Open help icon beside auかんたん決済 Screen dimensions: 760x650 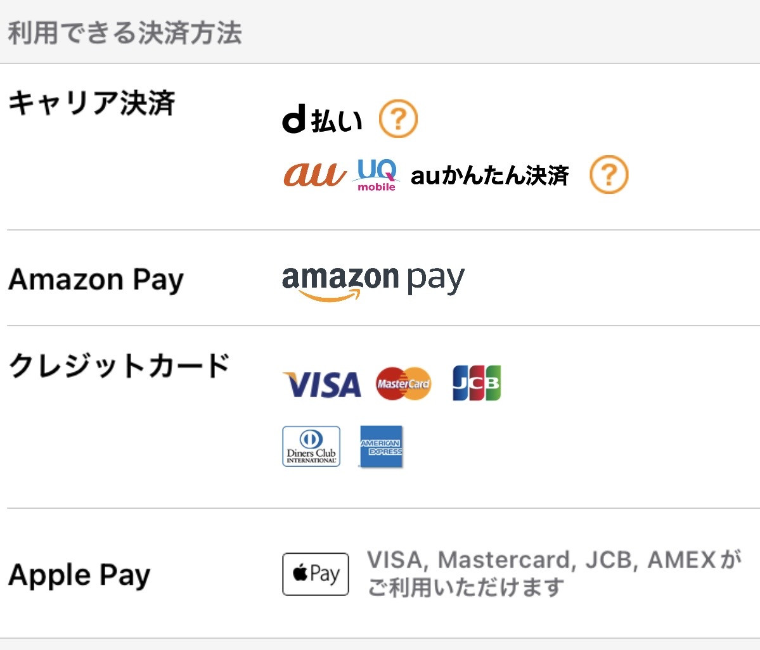pos(609,175)
